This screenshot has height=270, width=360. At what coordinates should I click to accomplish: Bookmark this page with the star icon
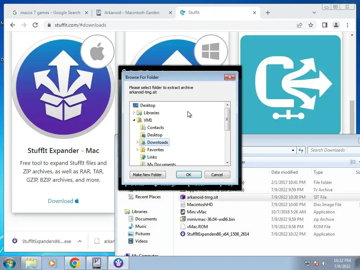click(x=311, y=25)
